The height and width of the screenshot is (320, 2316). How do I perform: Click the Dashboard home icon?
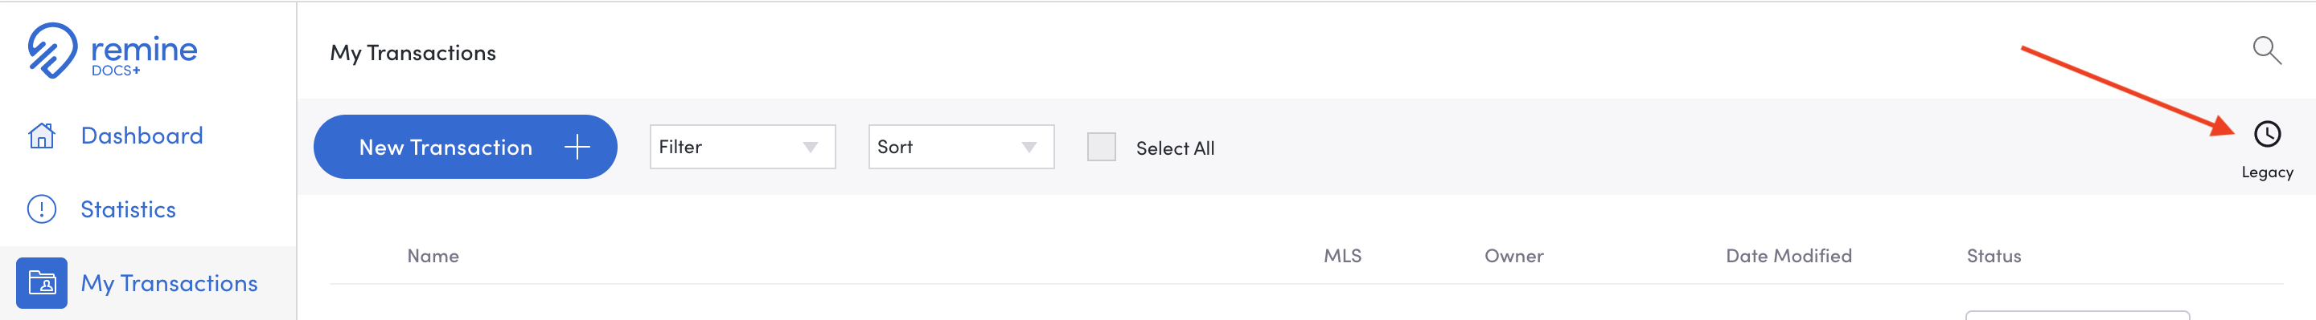click(41, 136)
